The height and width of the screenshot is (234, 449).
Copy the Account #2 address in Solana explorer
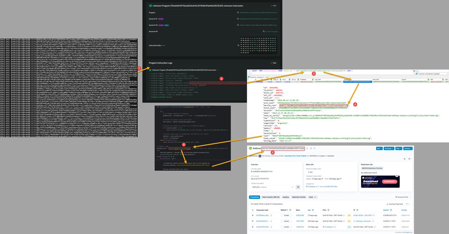(238, 25)
